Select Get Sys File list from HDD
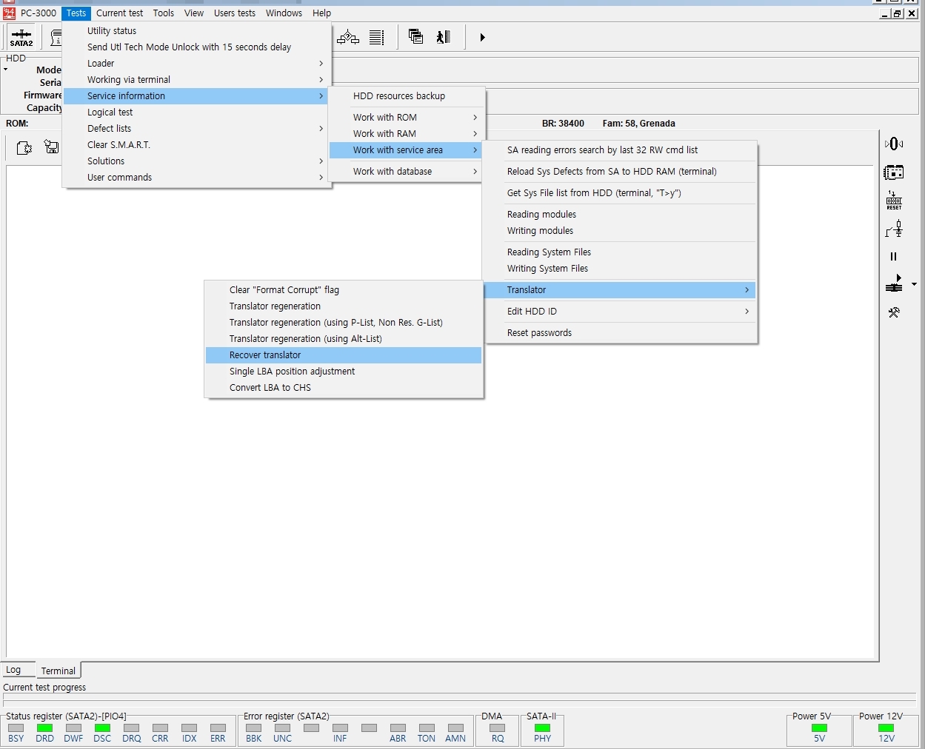This screenshot has width=925, height=749. tap(620, 193)
